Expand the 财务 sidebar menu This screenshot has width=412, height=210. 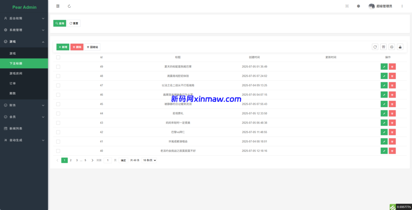pos(24,105)
